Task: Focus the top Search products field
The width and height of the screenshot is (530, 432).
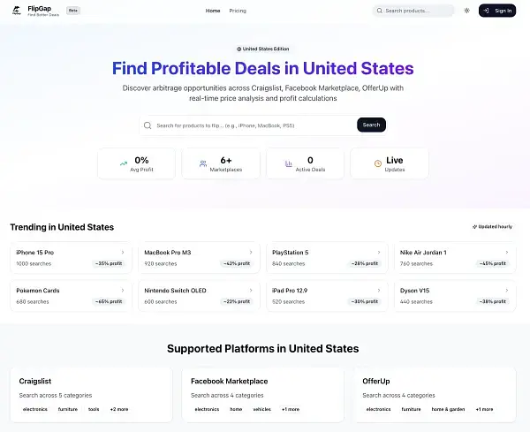Action: (x=417, y=11)
